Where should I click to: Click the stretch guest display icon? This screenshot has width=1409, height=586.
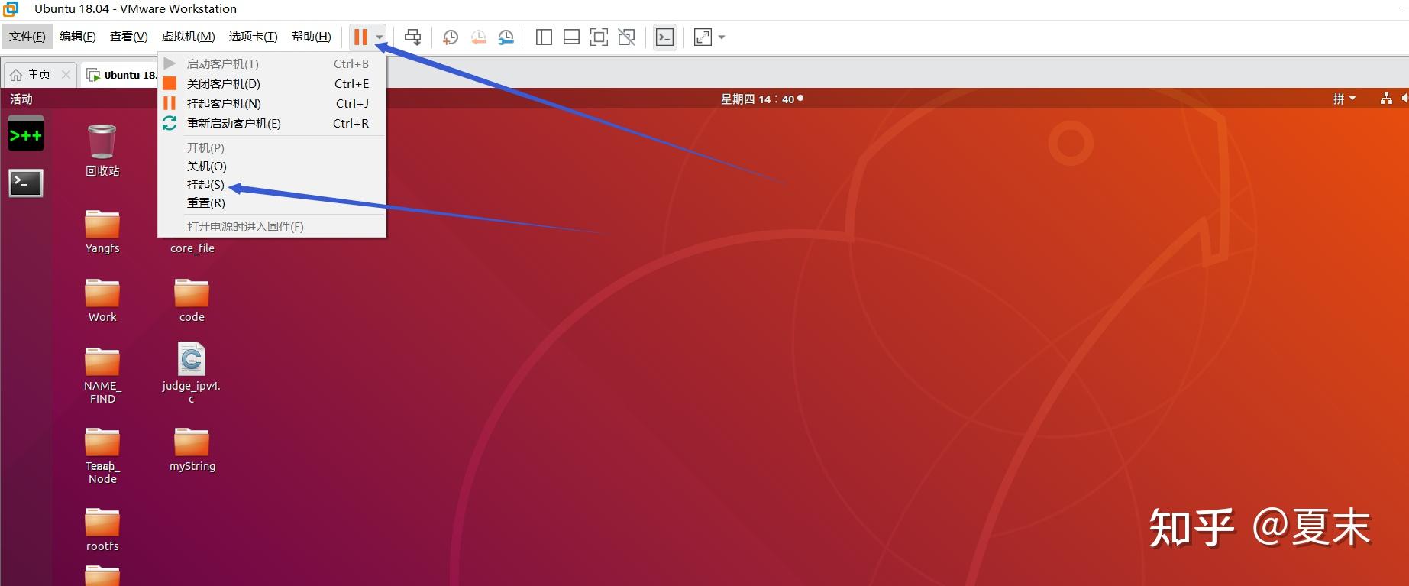click(x=703, y=37)
